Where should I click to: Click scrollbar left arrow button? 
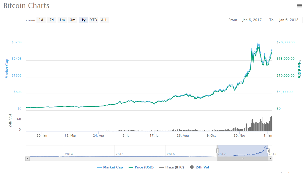(x=28, y=159)
